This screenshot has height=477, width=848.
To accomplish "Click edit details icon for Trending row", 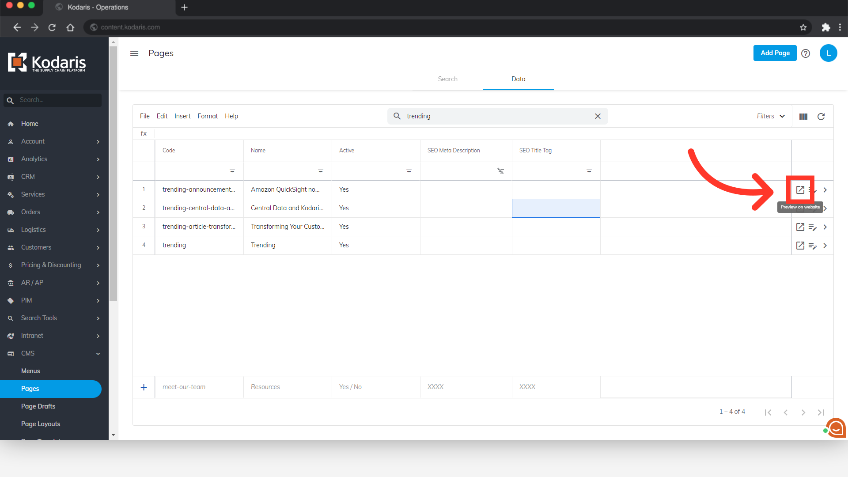I will 812,246.
